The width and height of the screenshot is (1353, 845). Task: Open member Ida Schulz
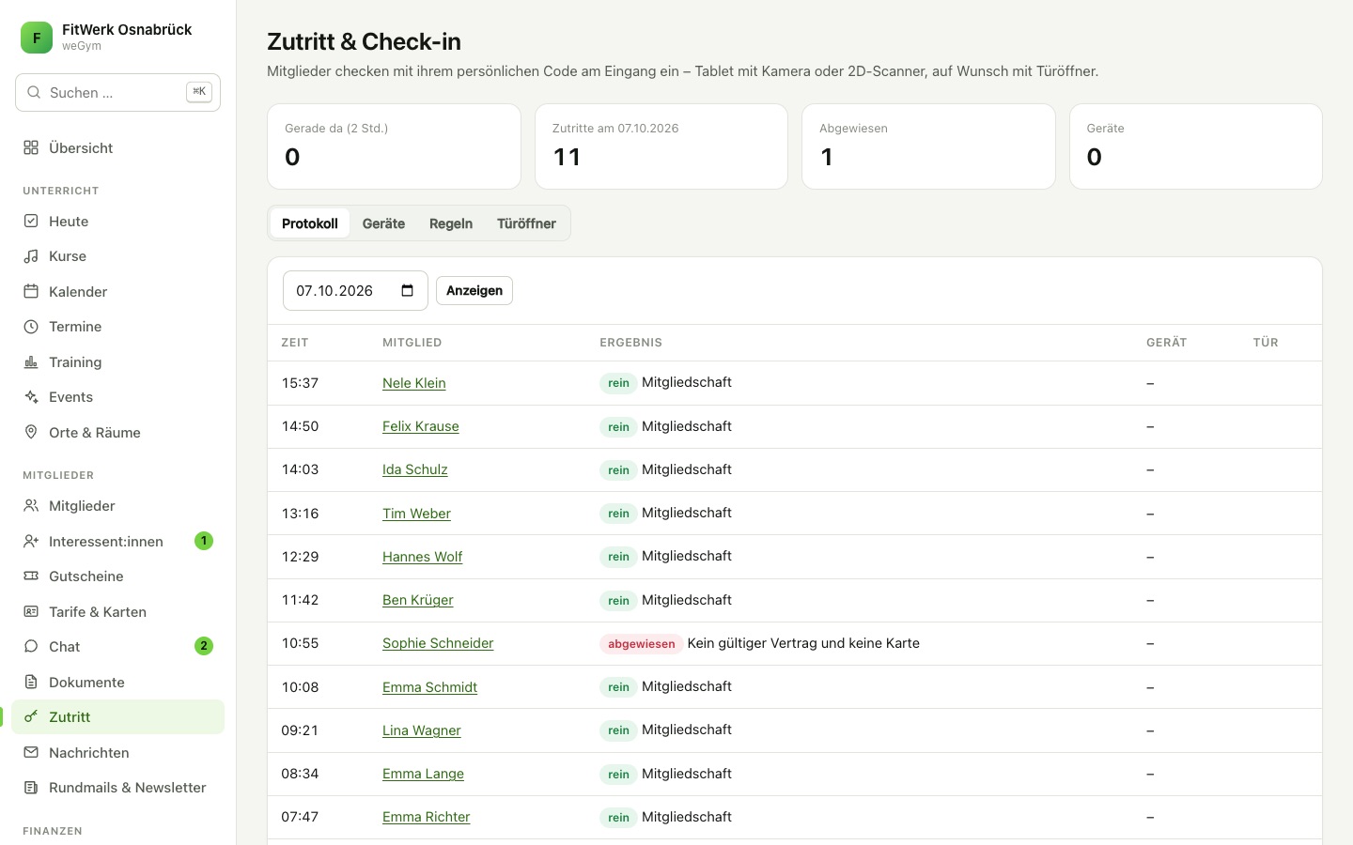tap(415, 469)
